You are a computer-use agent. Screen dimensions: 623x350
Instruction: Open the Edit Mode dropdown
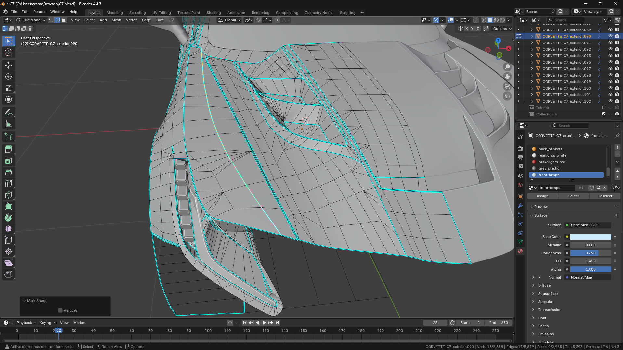tap(31, 20)
